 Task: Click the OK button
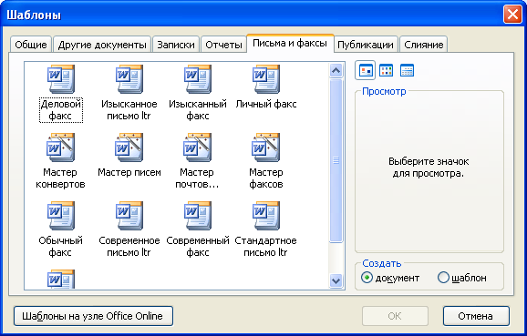[395, 316]
